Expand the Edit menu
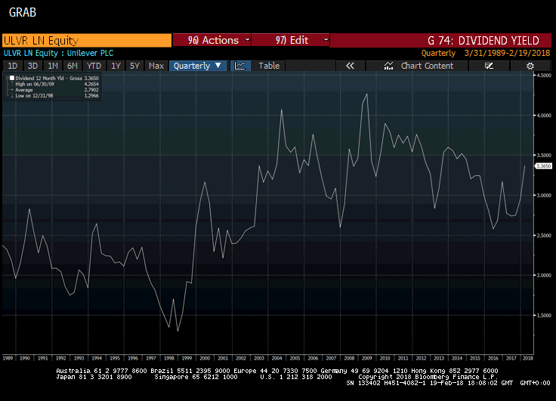 tap(291, 41)
